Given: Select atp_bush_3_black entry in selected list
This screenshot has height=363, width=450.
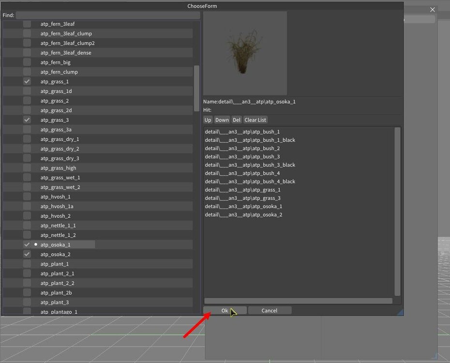Looking at the screenshot, I should [x=250, y=165].
